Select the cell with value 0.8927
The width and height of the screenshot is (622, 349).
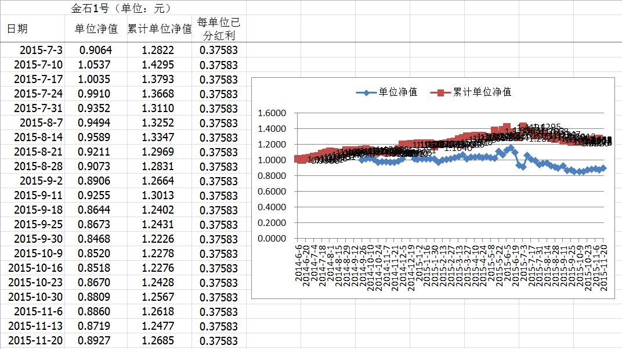tap(96, 341)
